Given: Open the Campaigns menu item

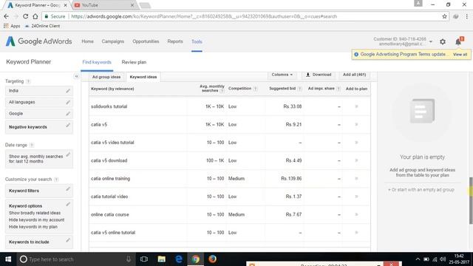Looking at the screenshot, I should [113, 41].
